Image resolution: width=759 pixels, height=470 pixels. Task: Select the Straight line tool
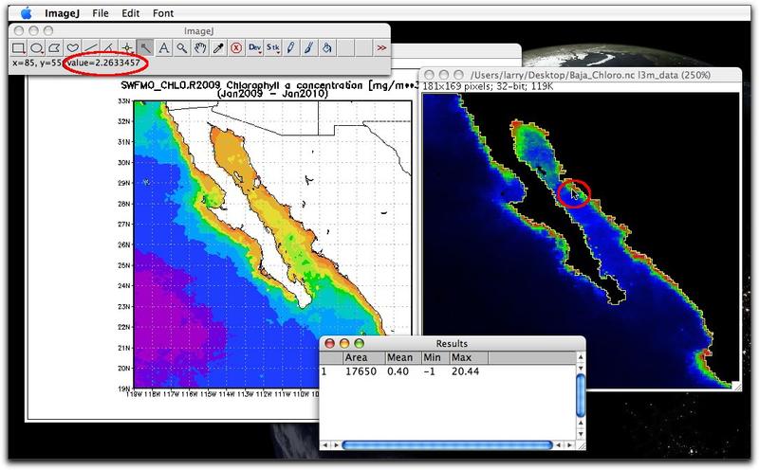(90, 48)
